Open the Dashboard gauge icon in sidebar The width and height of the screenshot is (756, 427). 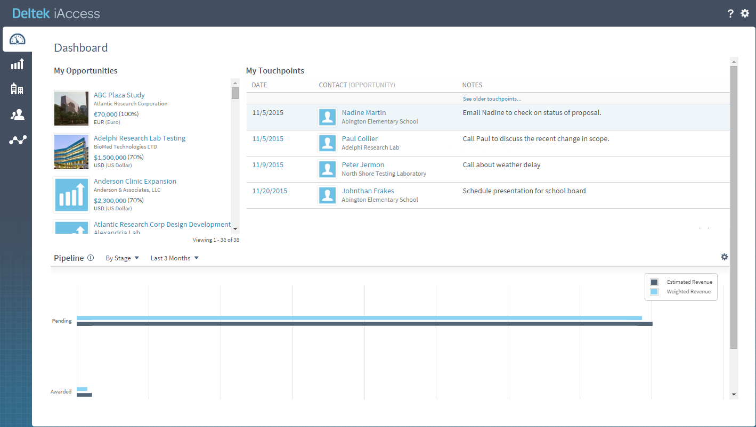[18, 39]
